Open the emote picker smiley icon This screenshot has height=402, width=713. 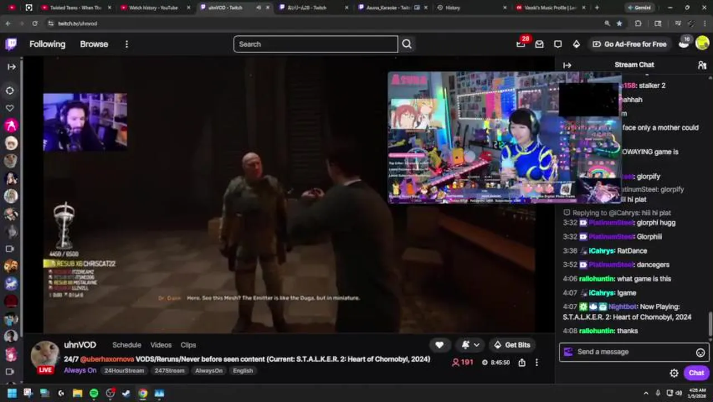click(700, 352)
